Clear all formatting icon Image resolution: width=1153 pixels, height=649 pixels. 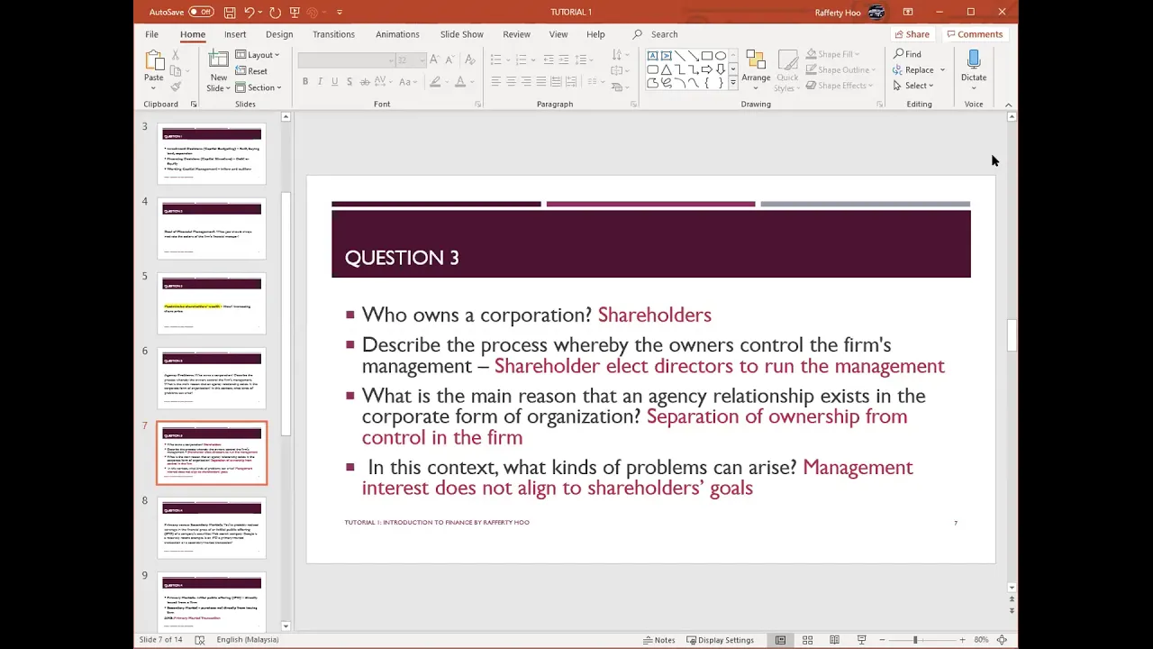pyautogui.click(x=469, y=59)
